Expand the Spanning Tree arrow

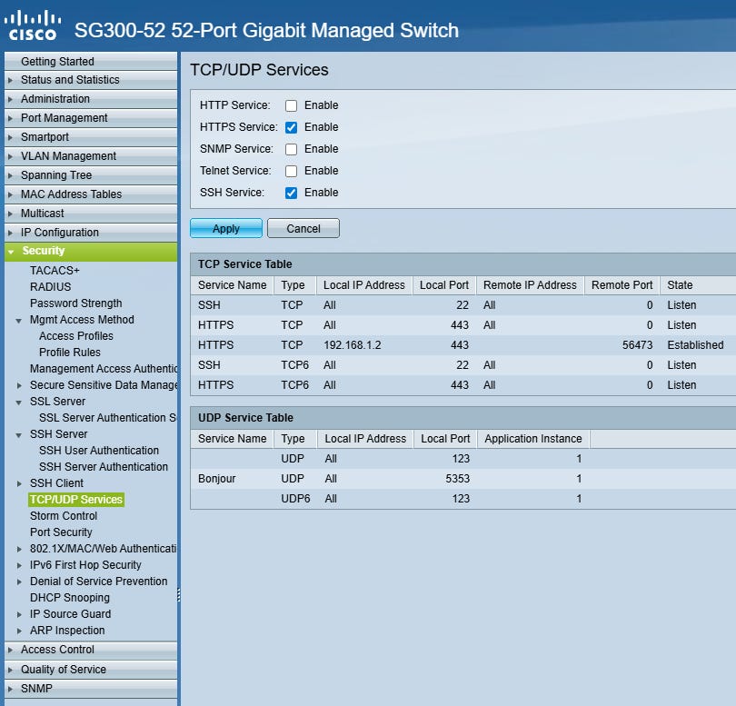coord(10,175)
